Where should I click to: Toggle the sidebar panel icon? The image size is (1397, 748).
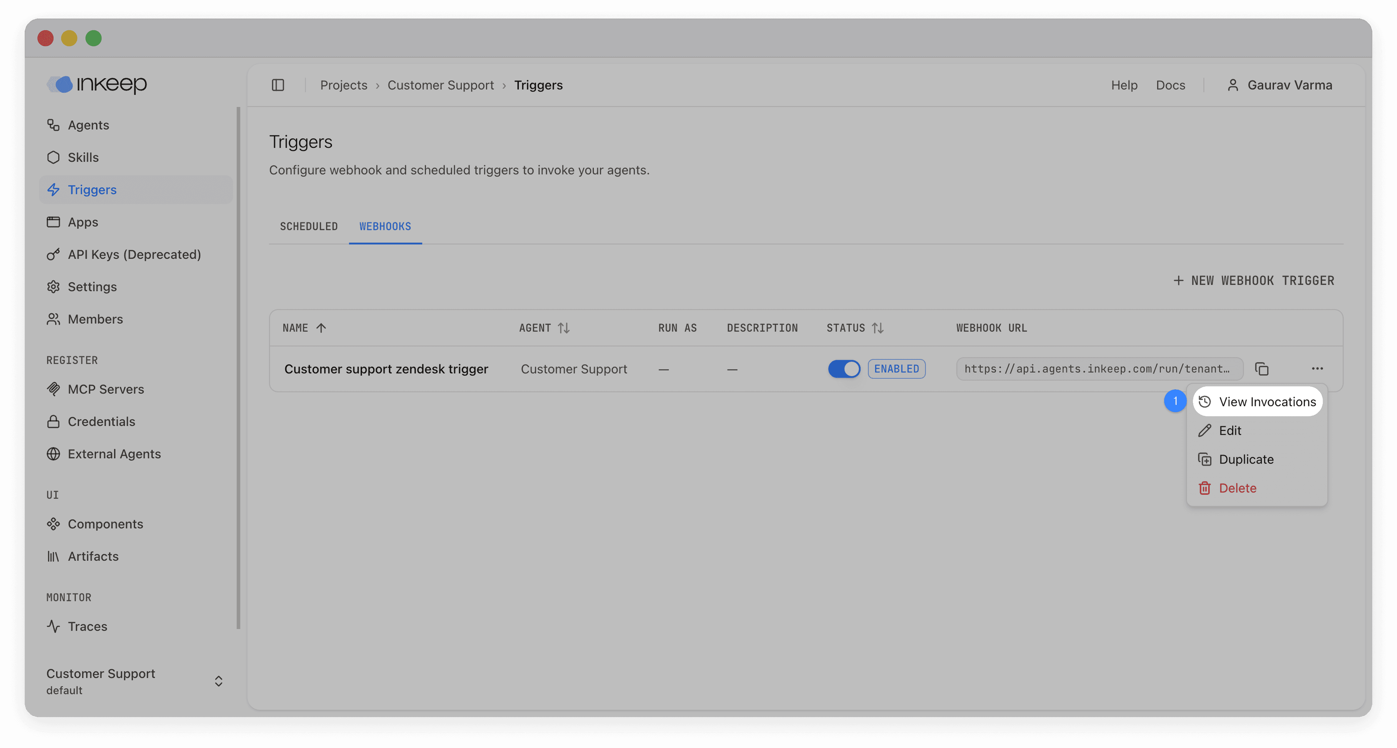coord(278,85)
